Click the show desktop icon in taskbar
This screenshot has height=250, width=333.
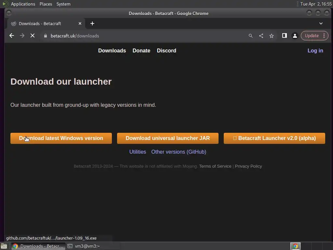pos(4,246)
